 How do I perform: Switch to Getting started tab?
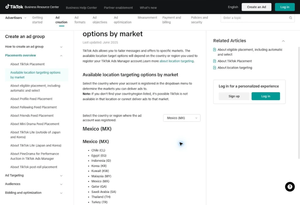(37, 20)
